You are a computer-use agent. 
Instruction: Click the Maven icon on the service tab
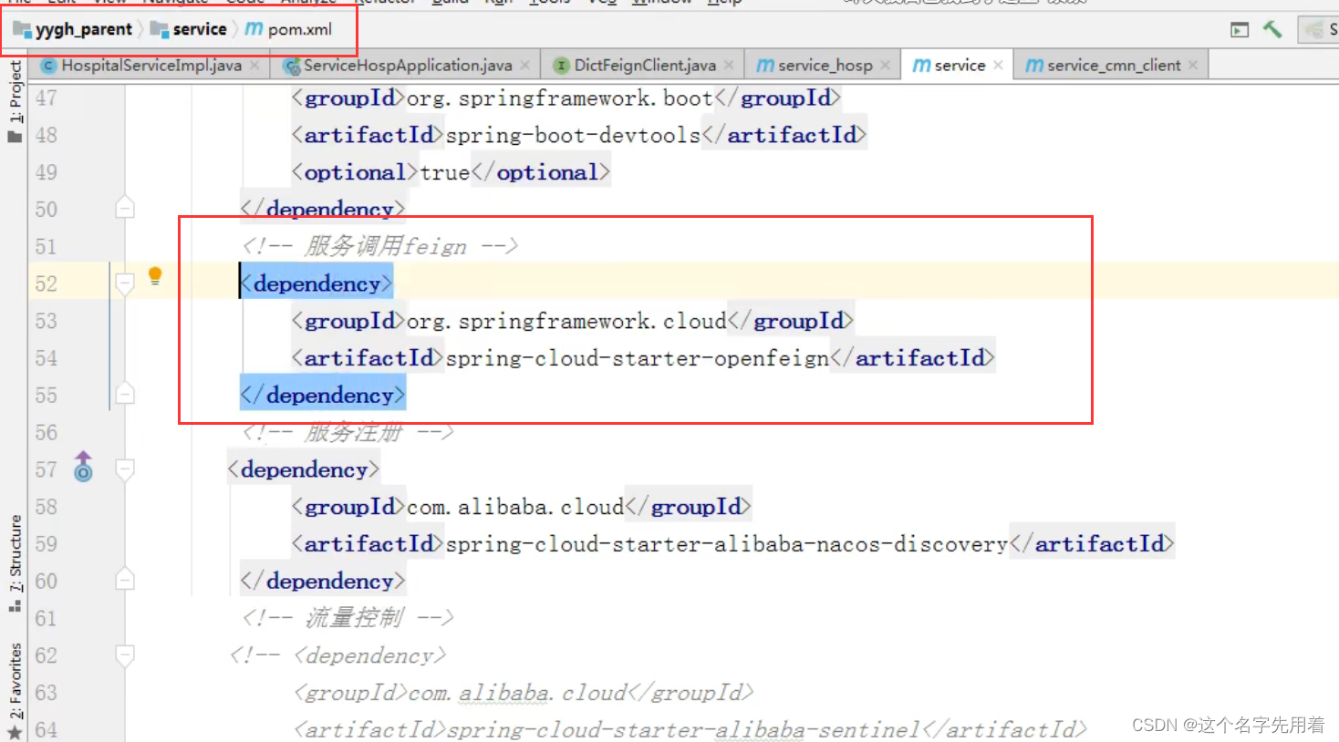(x=922, y=66)
